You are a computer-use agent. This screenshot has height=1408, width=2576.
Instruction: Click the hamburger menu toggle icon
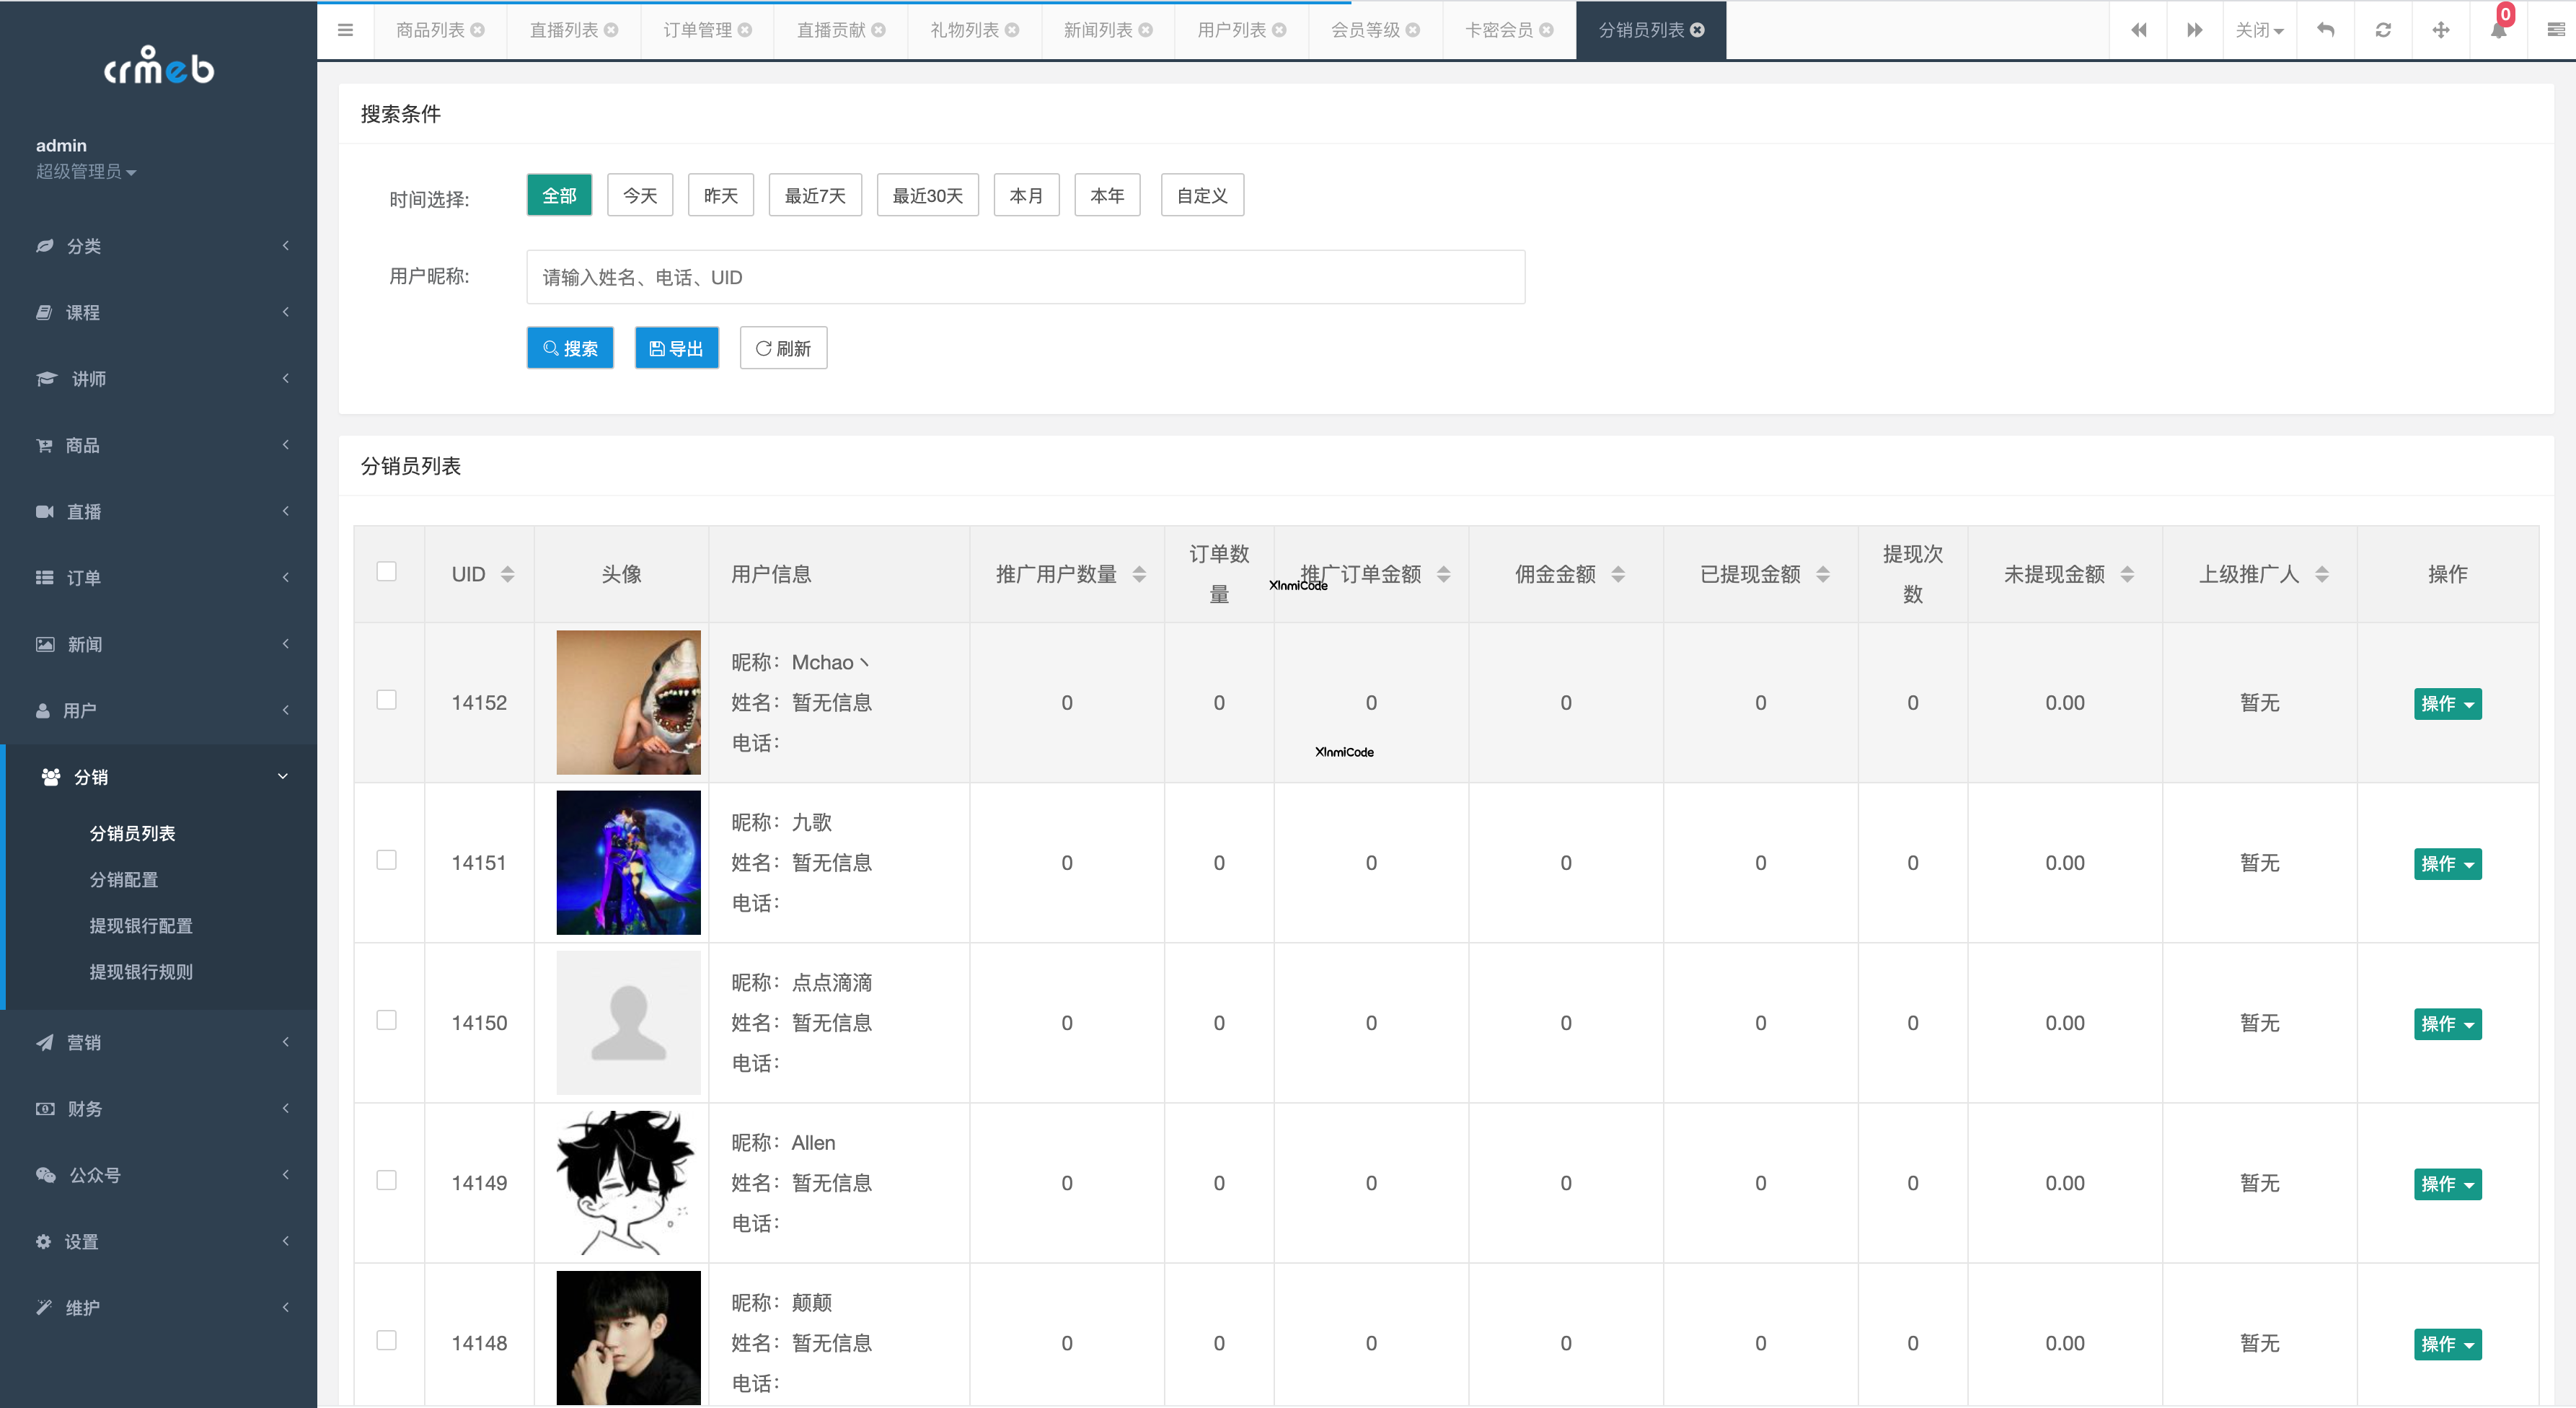tap(345, 30)
